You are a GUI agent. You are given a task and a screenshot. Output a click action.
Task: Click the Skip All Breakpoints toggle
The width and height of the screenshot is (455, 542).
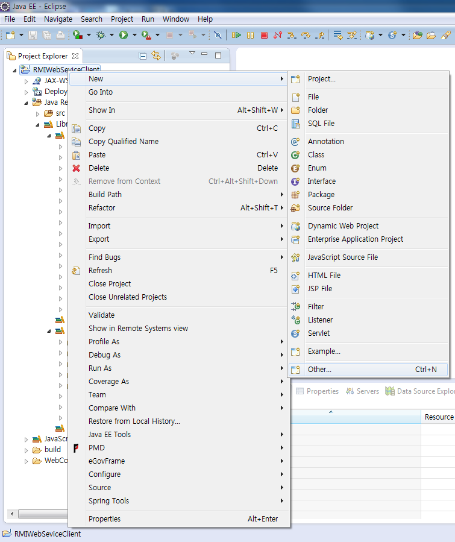(218, 36)
